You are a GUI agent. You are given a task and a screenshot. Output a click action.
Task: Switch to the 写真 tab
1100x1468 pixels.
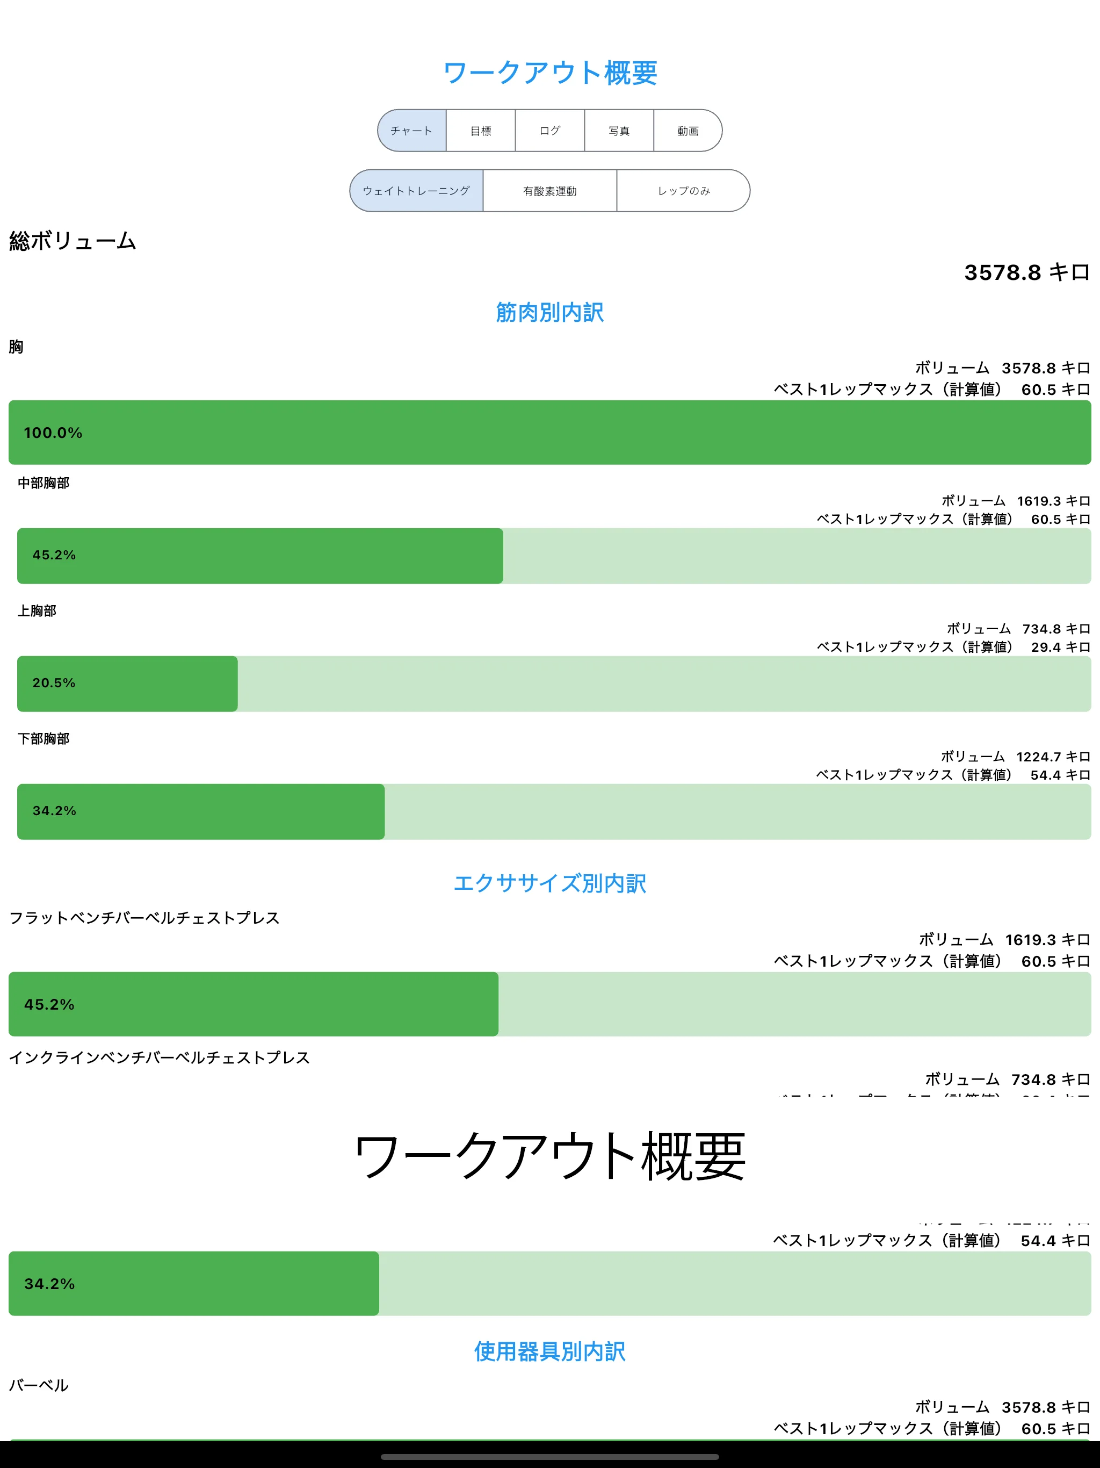(618, 131)
